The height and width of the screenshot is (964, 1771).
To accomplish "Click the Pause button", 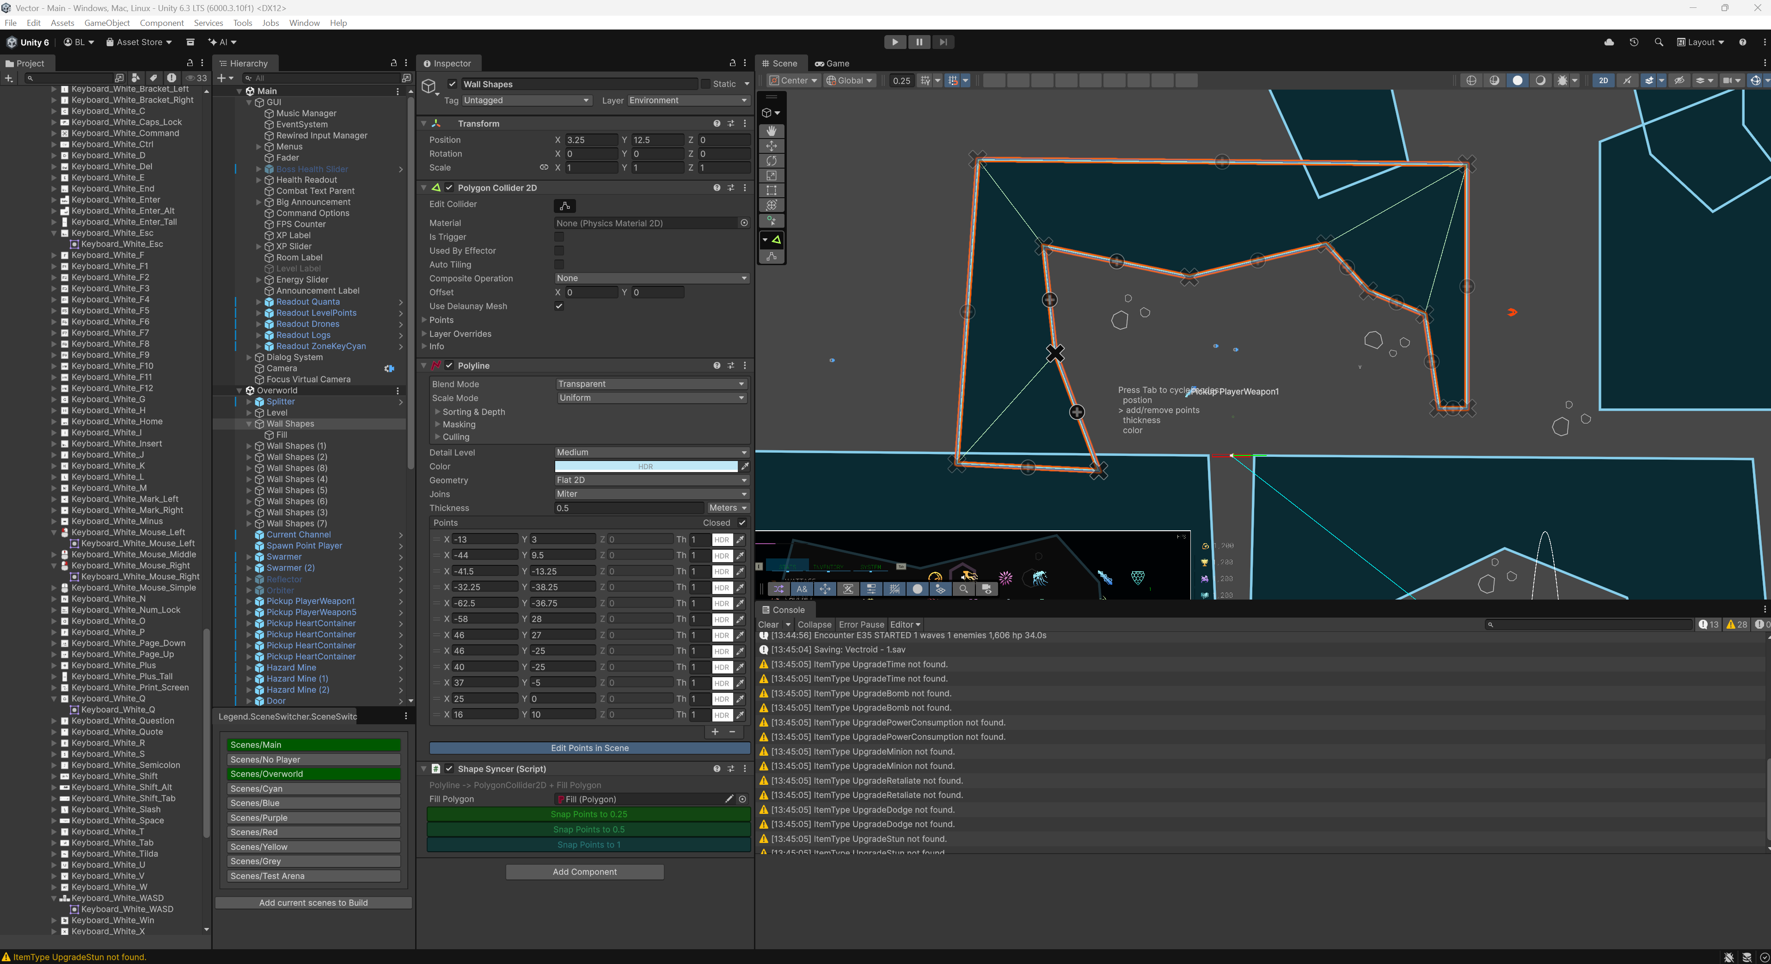I will [919, 42].
